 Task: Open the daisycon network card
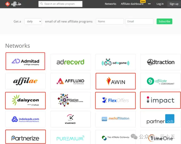(x=25, y=100)
